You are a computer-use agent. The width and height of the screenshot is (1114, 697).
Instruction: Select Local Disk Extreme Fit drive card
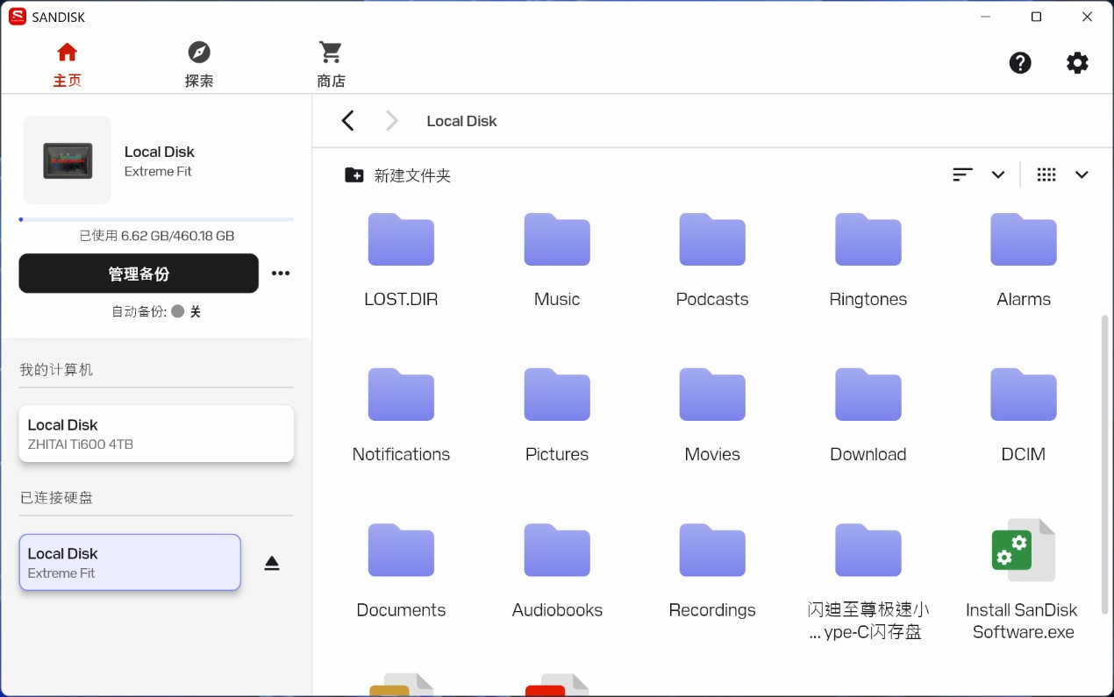tap(130, 562)
